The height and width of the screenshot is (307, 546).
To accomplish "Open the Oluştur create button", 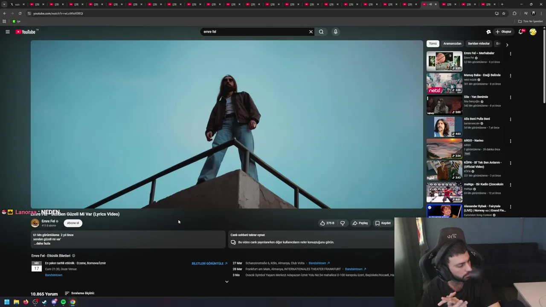I will [x=503, y=32].
